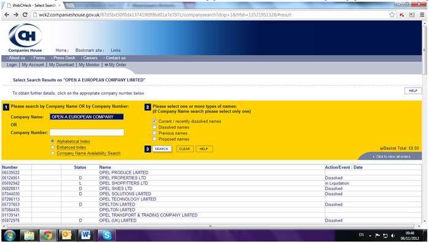The image size is (429, 243).
Task: Reload the page with refresh icon
Action: point(25,15)
